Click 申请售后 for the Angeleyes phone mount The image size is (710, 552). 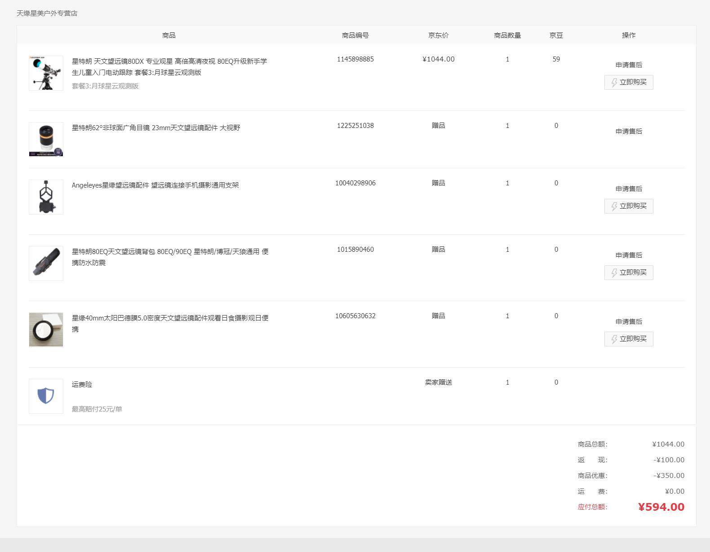[629, 189]
